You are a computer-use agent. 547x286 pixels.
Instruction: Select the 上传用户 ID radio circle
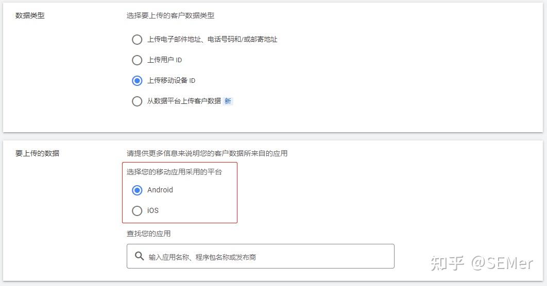pyautogui.click(x=137, y=60)
